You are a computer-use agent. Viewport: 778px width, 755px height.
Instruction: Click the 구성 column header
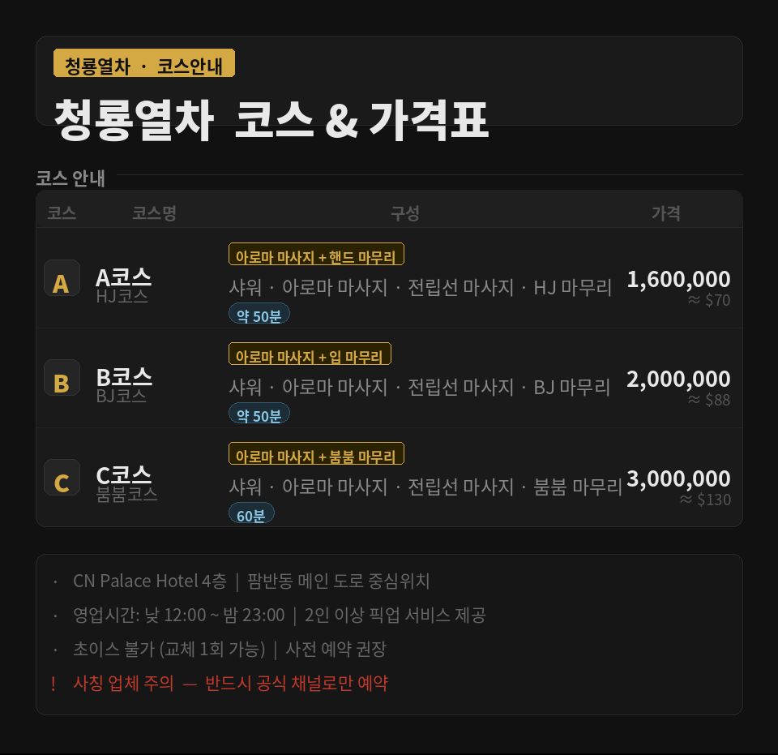(x=405, y=213)
